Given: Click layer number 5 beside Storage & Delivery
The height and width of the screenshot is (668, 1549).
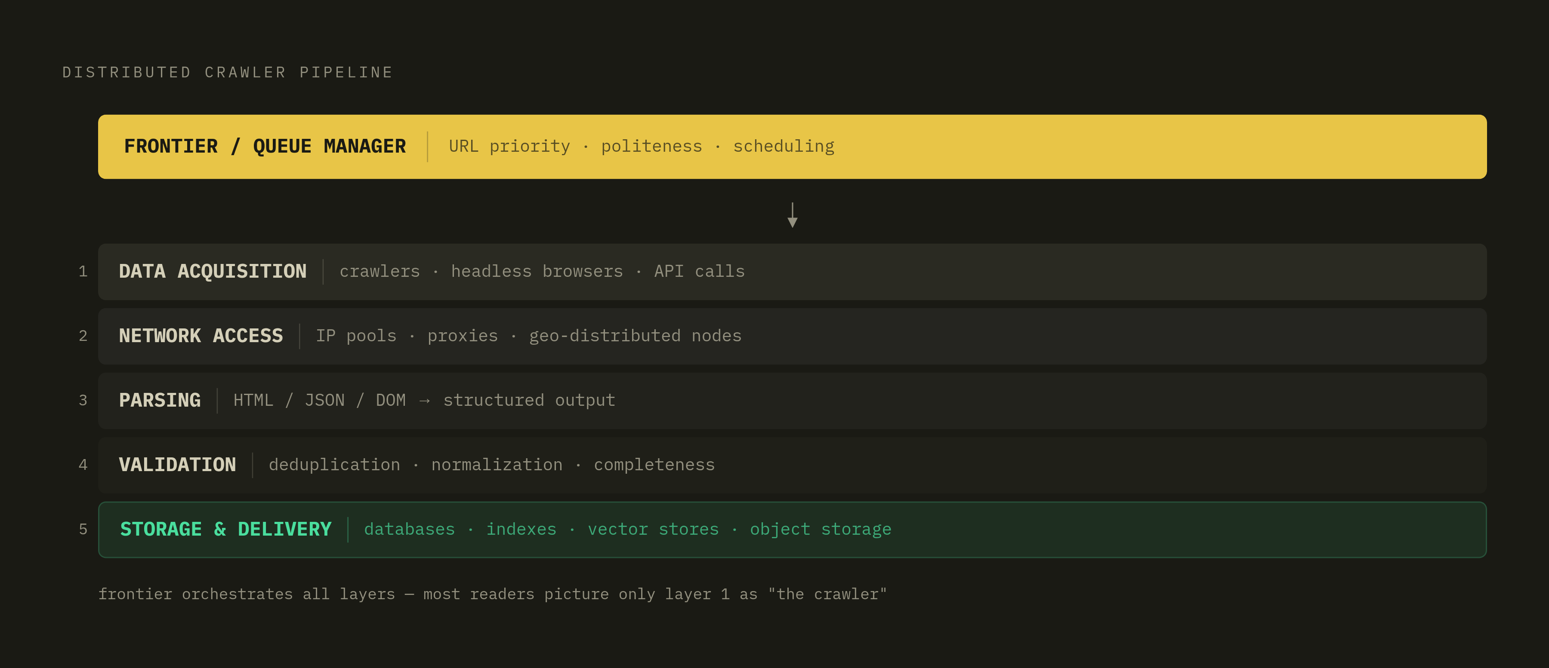Looking at the screenshot, I should point(83,529).
